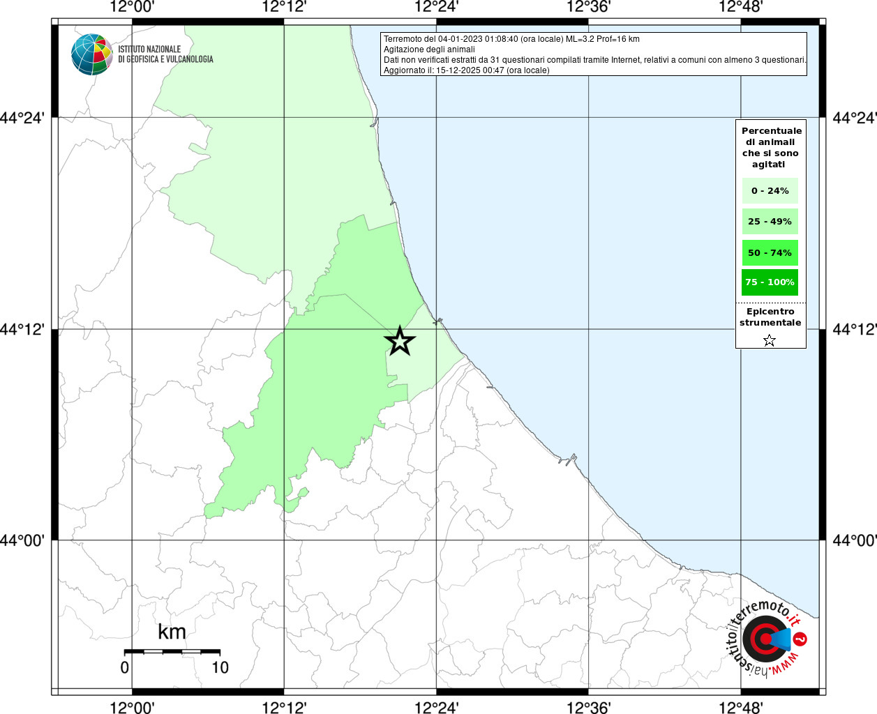Click the right latitude label 44°24'

pos(855,118)
